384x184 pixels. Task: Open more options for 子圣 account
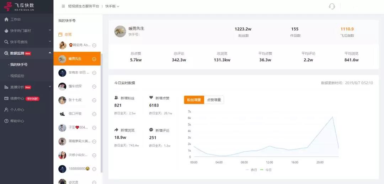coord(94,128)
